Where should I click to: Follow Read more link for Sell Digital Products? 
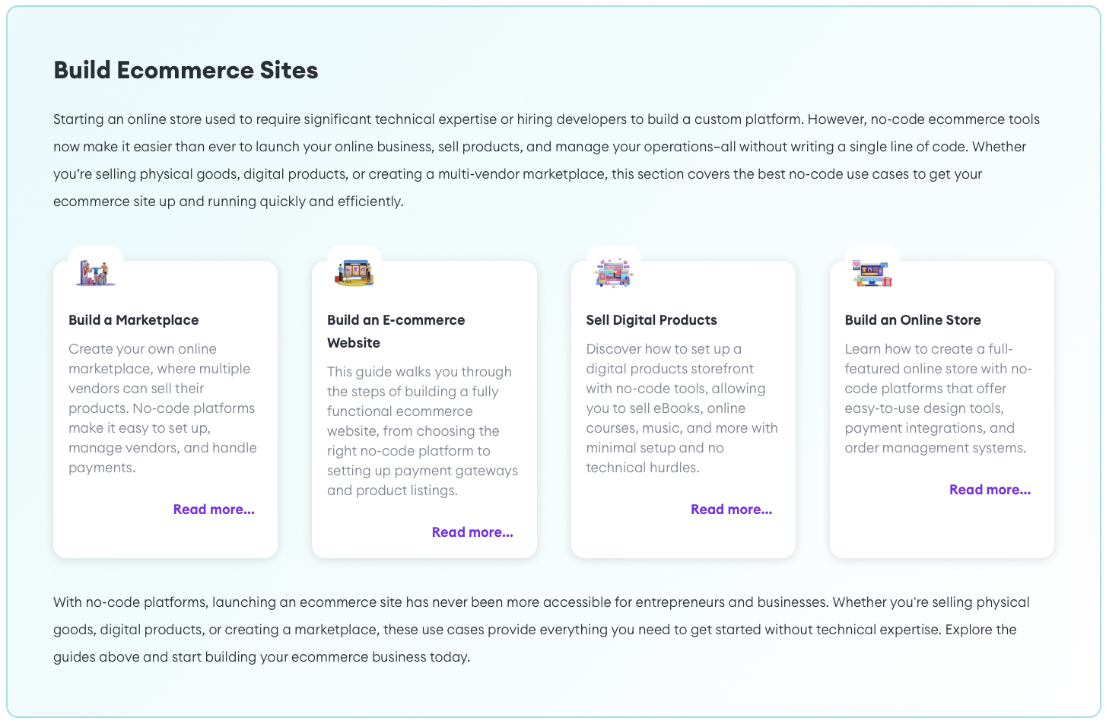pos(731,510)
